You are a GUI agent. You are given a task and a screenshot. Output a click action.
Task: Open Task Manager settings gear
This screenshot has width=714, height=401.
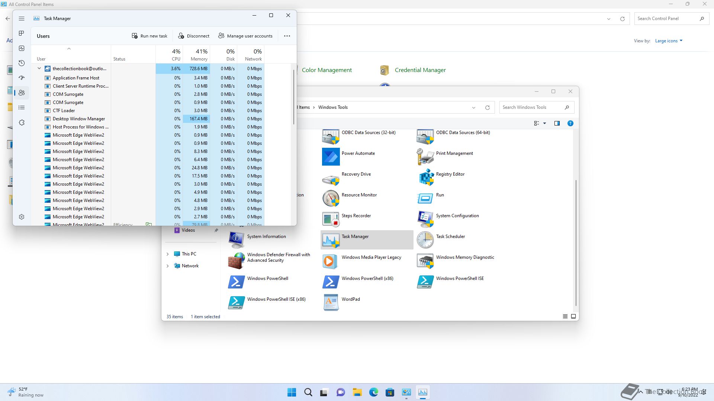click(x=22, y=217)
